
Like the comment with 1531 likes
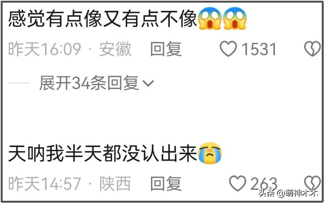click(228, 49)
